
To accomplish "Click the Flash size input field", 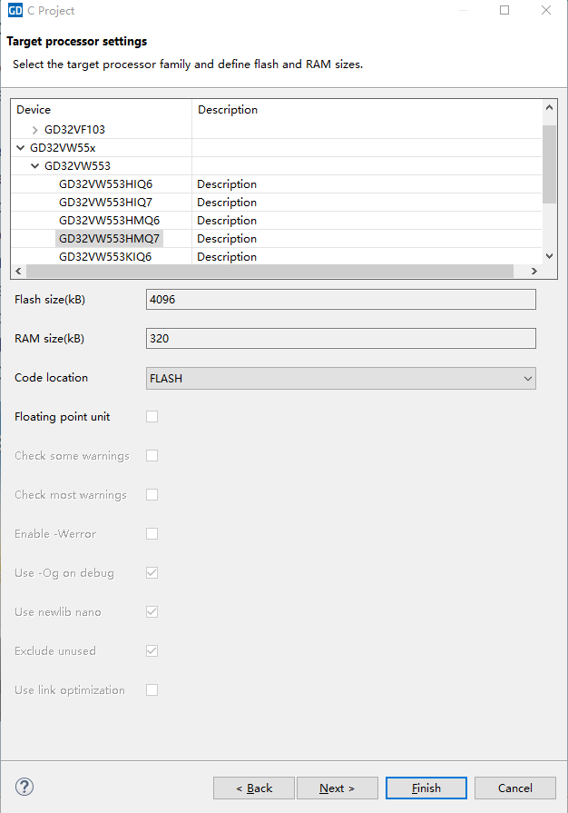I will click(x=340, y=299).
